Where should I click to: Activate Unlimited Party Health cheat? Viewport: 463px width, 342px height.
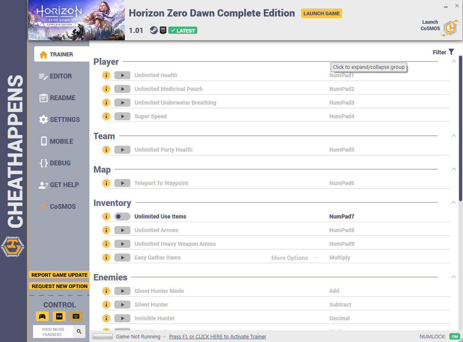[122, 150]
